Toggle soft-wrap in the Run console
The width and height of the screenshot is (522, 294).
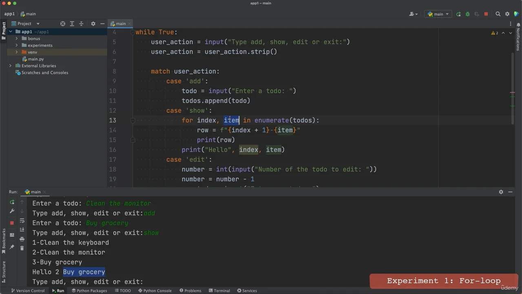point(22,221)
